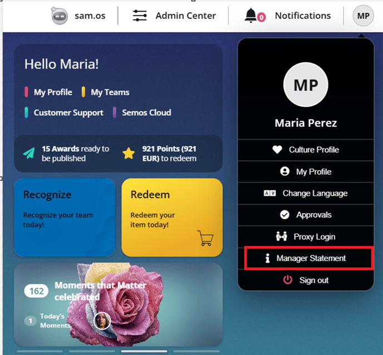Click the red notification count badge
This screenshot has width=383, height=355.
[261, 17]
